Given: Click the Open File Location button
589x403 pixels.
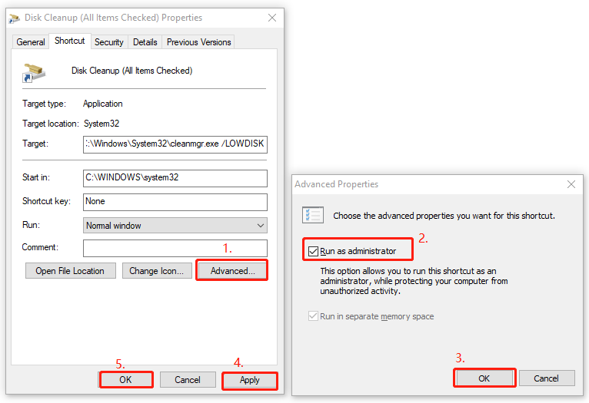Looking at the screenshot, I should (x=70, y=271).
